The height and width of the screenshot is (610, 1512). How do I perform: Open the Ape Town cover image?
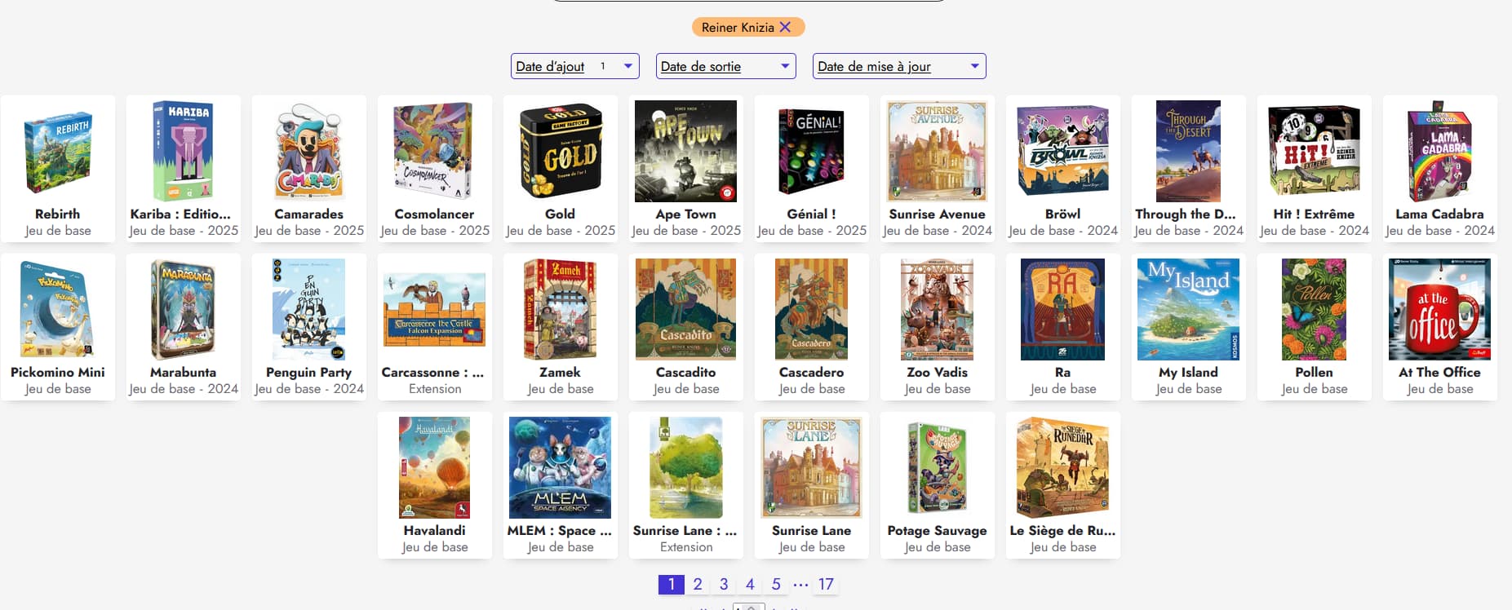(685, 152)
